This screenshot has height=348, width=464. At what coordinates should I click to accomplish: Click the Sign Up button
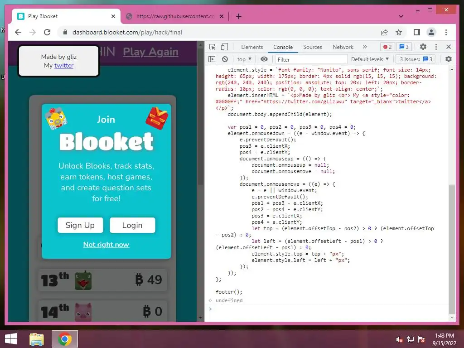pos(80,225)
